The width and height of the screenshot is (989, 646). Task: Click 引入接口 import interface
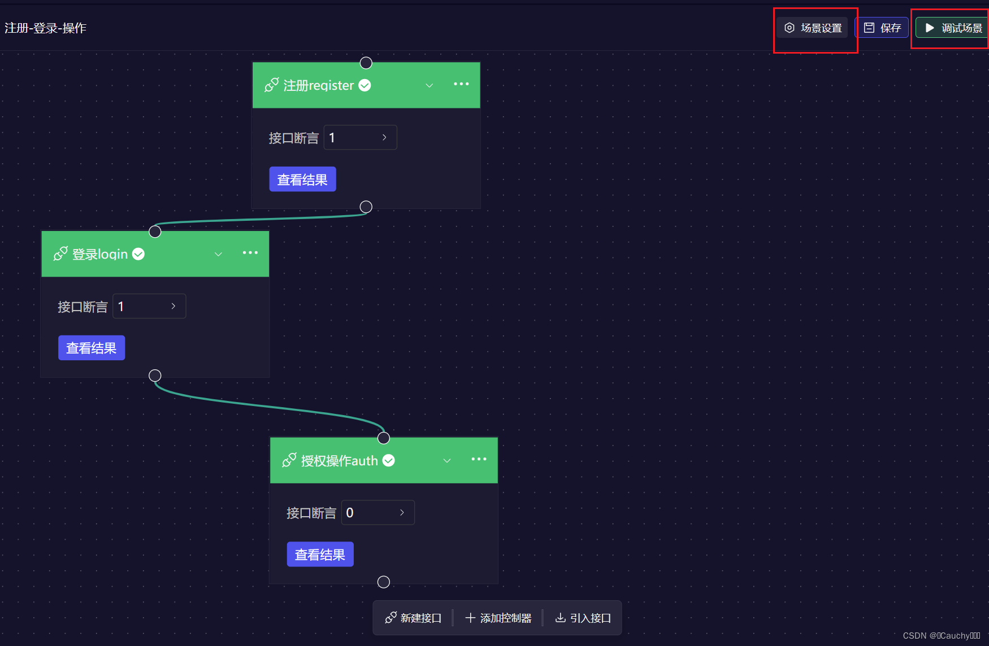583,618
